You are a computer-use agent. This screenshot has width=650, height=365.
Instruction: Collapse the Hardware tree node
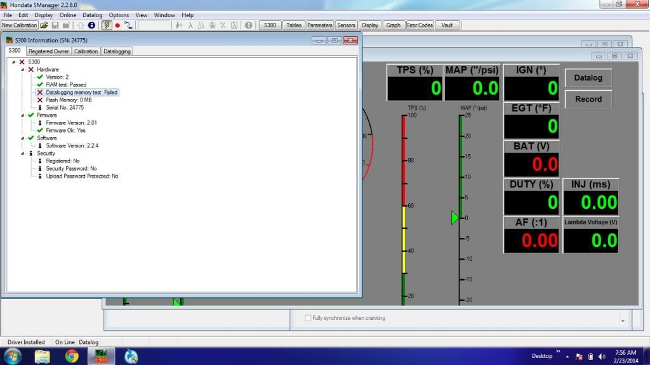click(22, 69)
